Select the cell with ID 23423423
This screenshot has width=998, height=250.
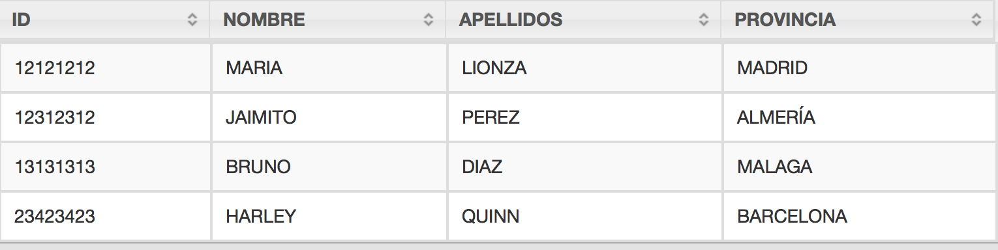[x=106, y=216]
